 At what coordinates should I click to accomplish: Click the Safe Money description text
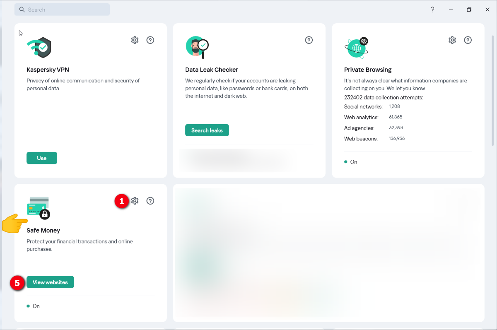click(x=80, y=245)
